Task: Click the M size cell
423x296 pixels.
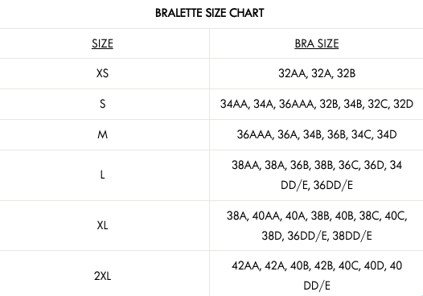Action: point(102,134)
